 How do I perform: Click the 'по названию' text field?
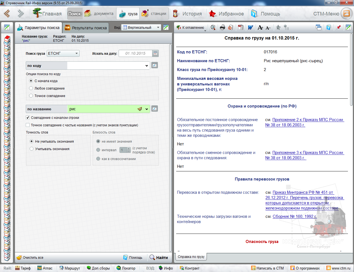tap(102, 109)
